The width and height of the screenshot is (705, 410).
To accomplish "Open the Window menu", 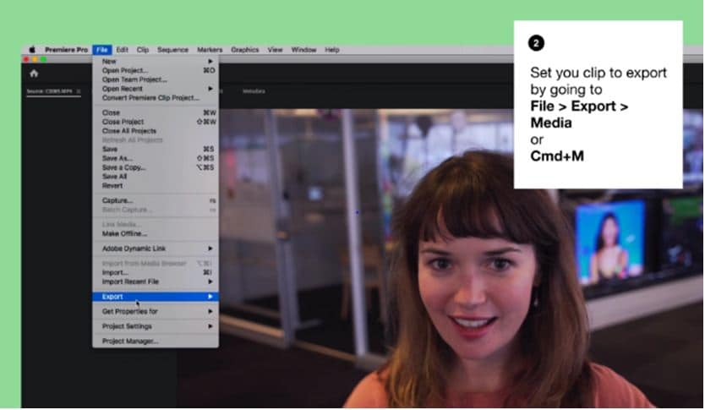I will (x=303, y=50).
